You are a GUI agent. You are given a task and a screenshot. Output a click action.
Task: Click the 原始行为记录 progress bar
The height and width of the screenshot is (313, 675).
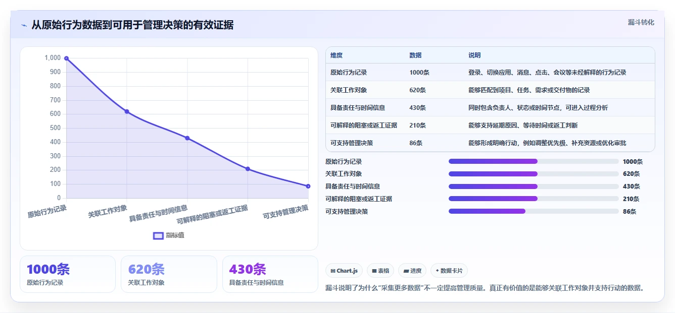(x=534, y=161)
